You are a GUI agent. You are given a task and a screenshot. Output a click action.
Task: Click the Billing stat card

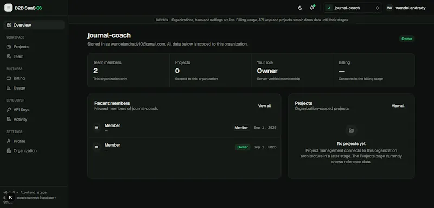pyautogui.click(x=374, y=71)
